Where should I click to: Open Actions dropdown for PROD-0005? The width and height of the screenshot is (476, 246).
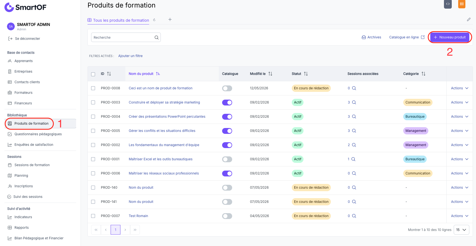460,131
